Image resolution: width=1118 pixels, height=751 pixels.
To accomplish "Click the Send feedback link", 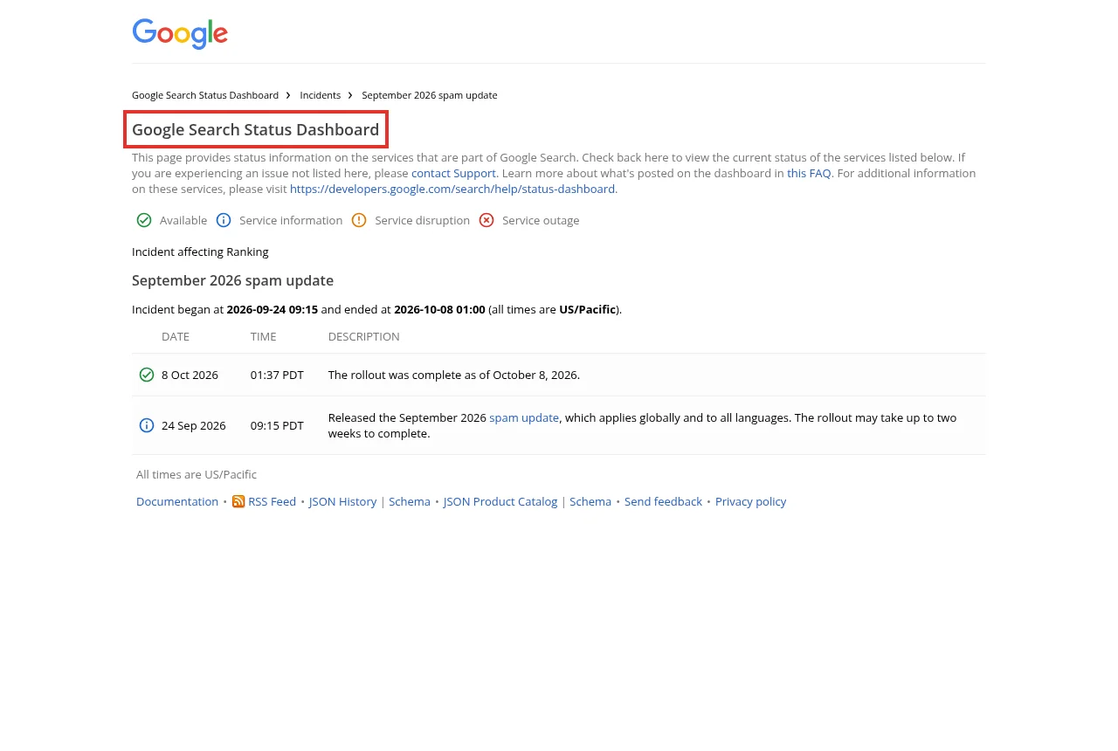I will coord(663,501).
